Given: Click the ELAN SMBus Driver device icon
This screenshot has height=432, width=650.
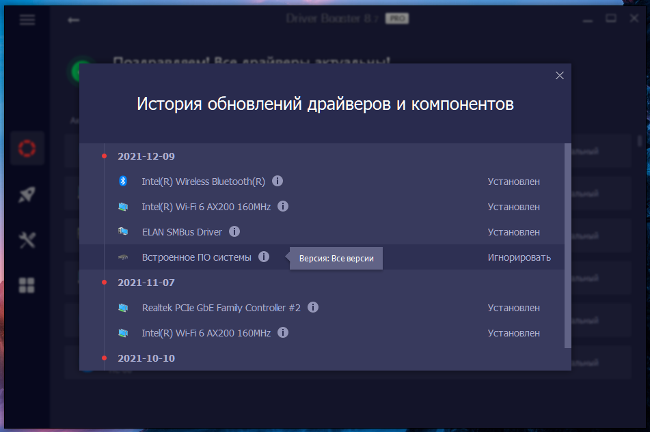Looking at the screenshot, I should click(x=123, y=231).
